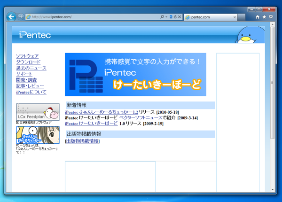This screenshot has height=202, width=282.
Task: Click the vertical scrollbar thumb
Action: (273, 83)
